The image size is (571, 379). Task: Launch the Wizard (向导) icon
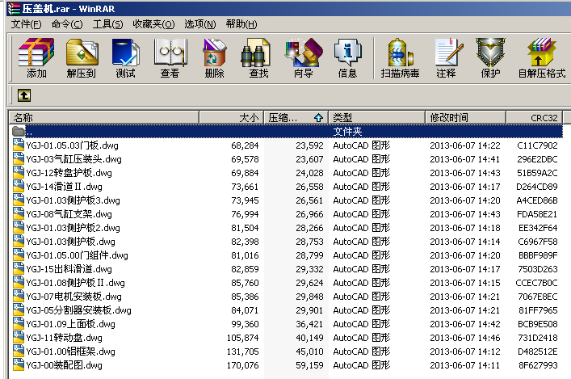(304, 53)
